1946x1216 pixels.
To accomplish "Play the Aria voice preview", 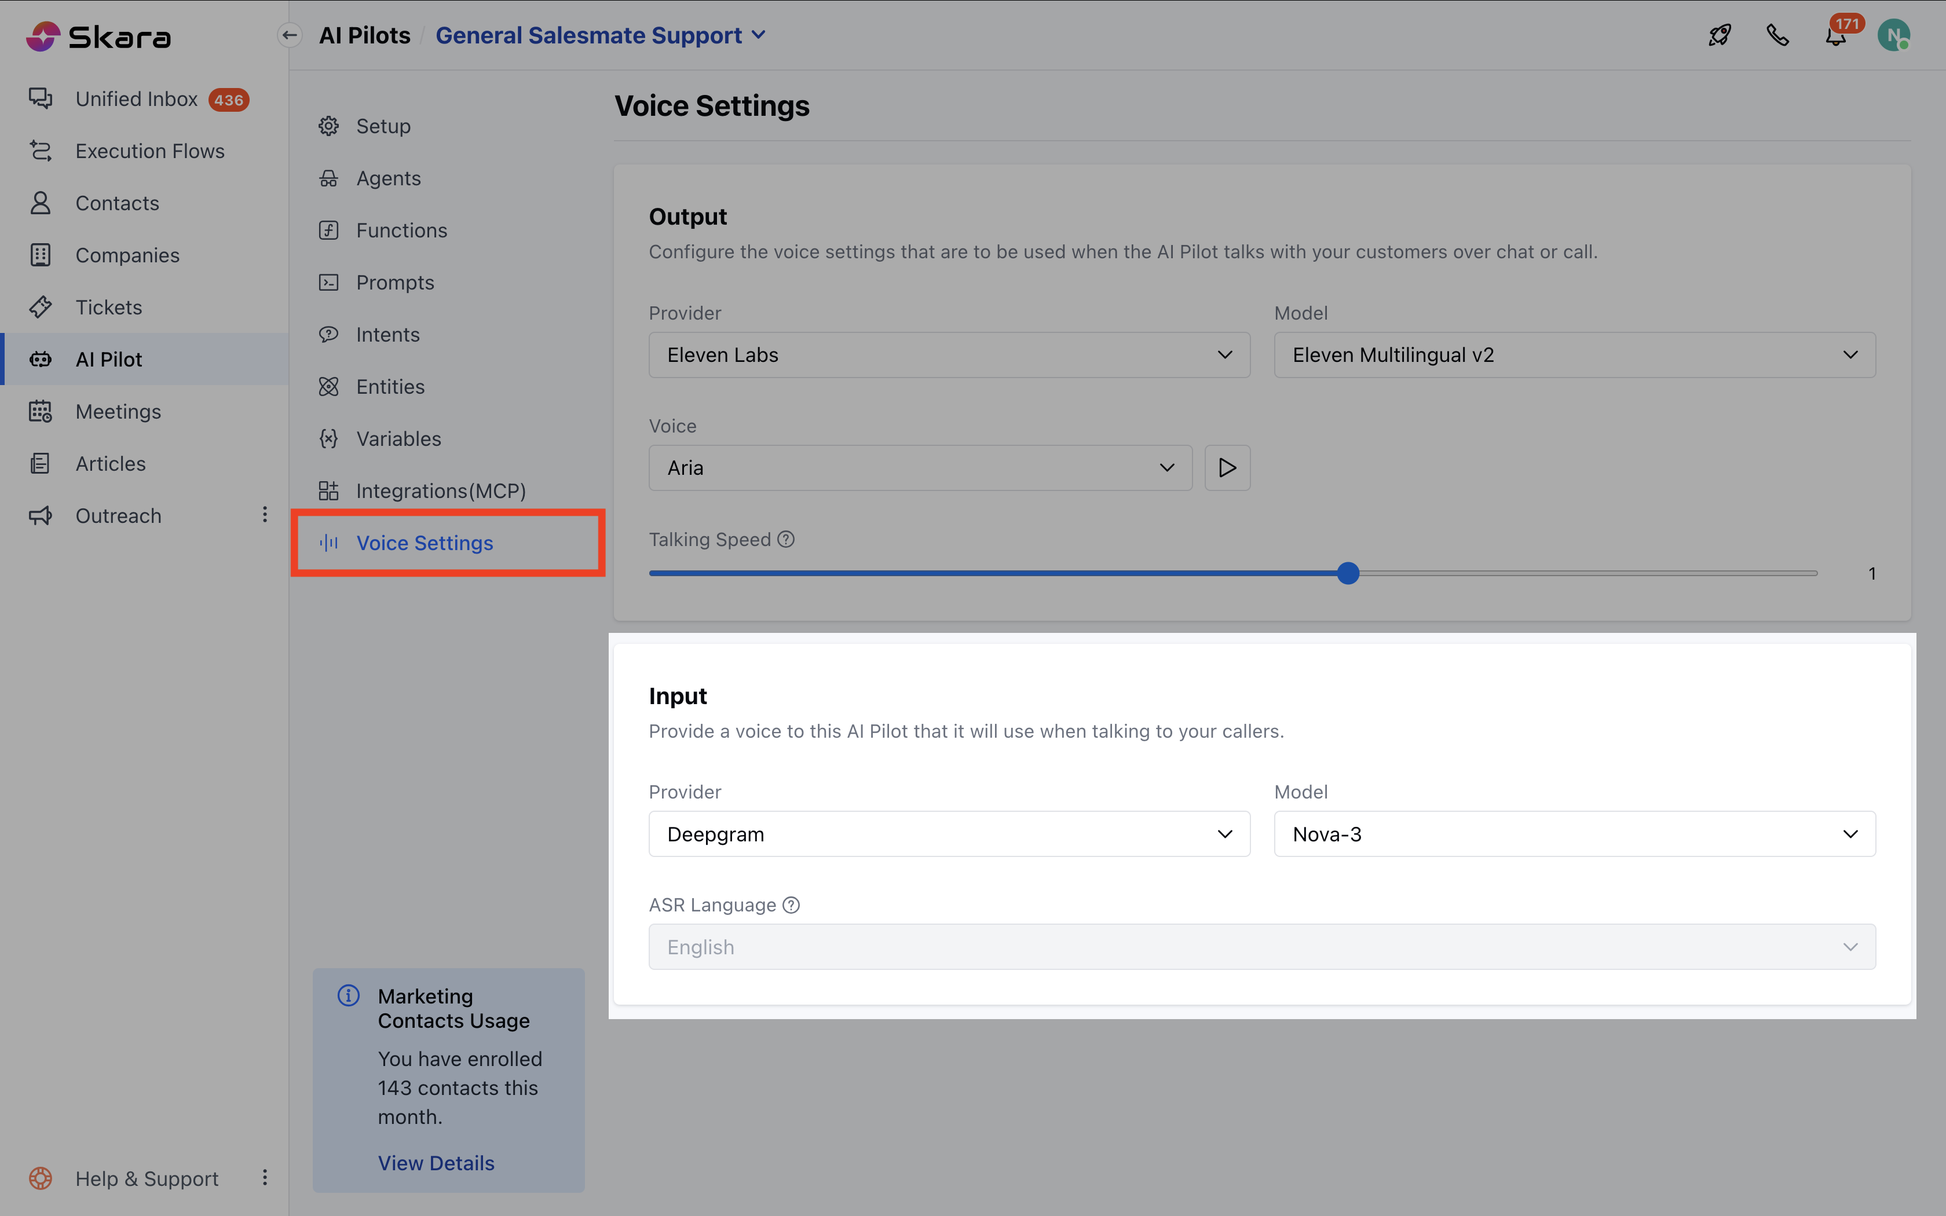I will click(1226, 467).
